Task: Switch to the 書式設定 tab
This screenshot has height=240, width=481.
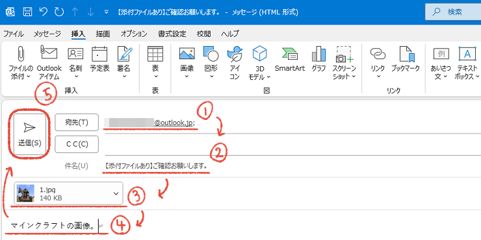Action: coord(172,34)
